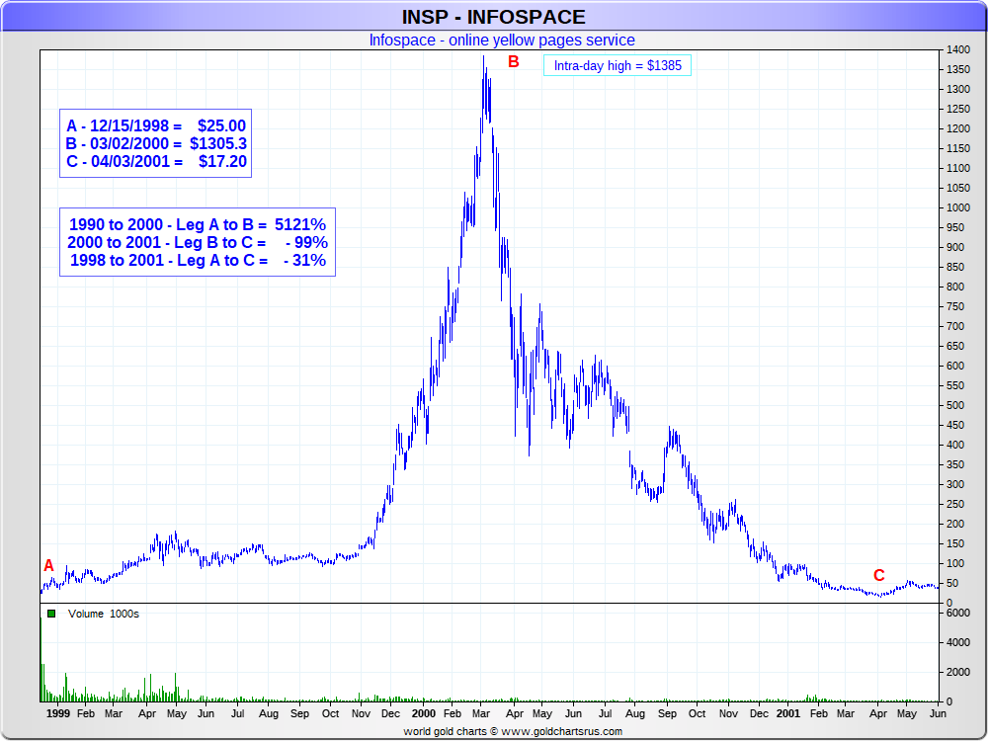The width and height of the screenshot is (988, 741).
Task: Click the 500 price axis label
Action: [x=955, y=405]
